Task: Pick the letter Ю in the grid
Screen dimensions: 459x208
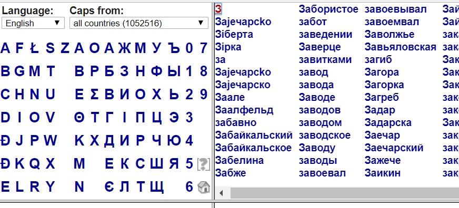Action: point(174,141)
